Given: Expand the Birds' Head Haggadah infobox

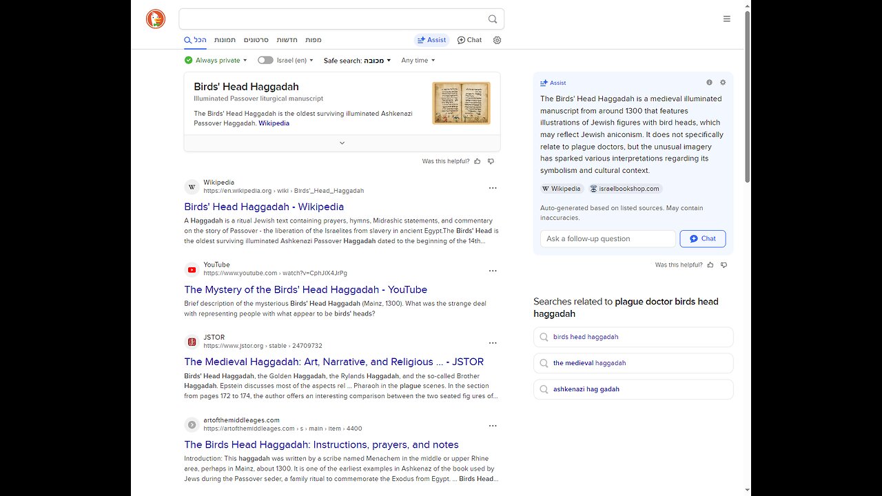Looking at the screenshot, I should pos(342,143).
